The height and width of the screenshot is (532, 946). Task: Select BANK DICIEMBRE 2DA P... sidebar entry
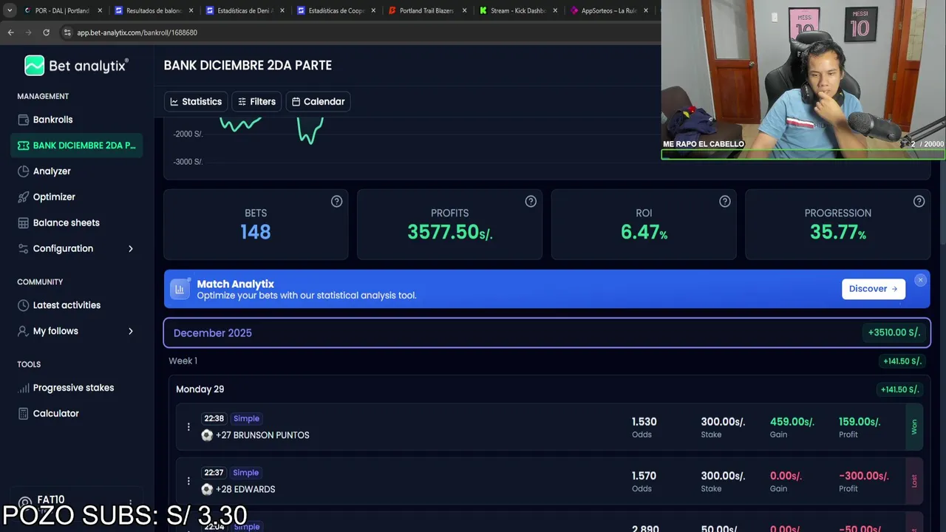tap(77, 146)
